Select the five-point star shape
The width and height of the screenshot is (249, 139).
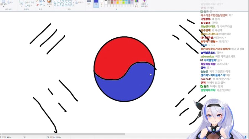[x=61, y=5]
